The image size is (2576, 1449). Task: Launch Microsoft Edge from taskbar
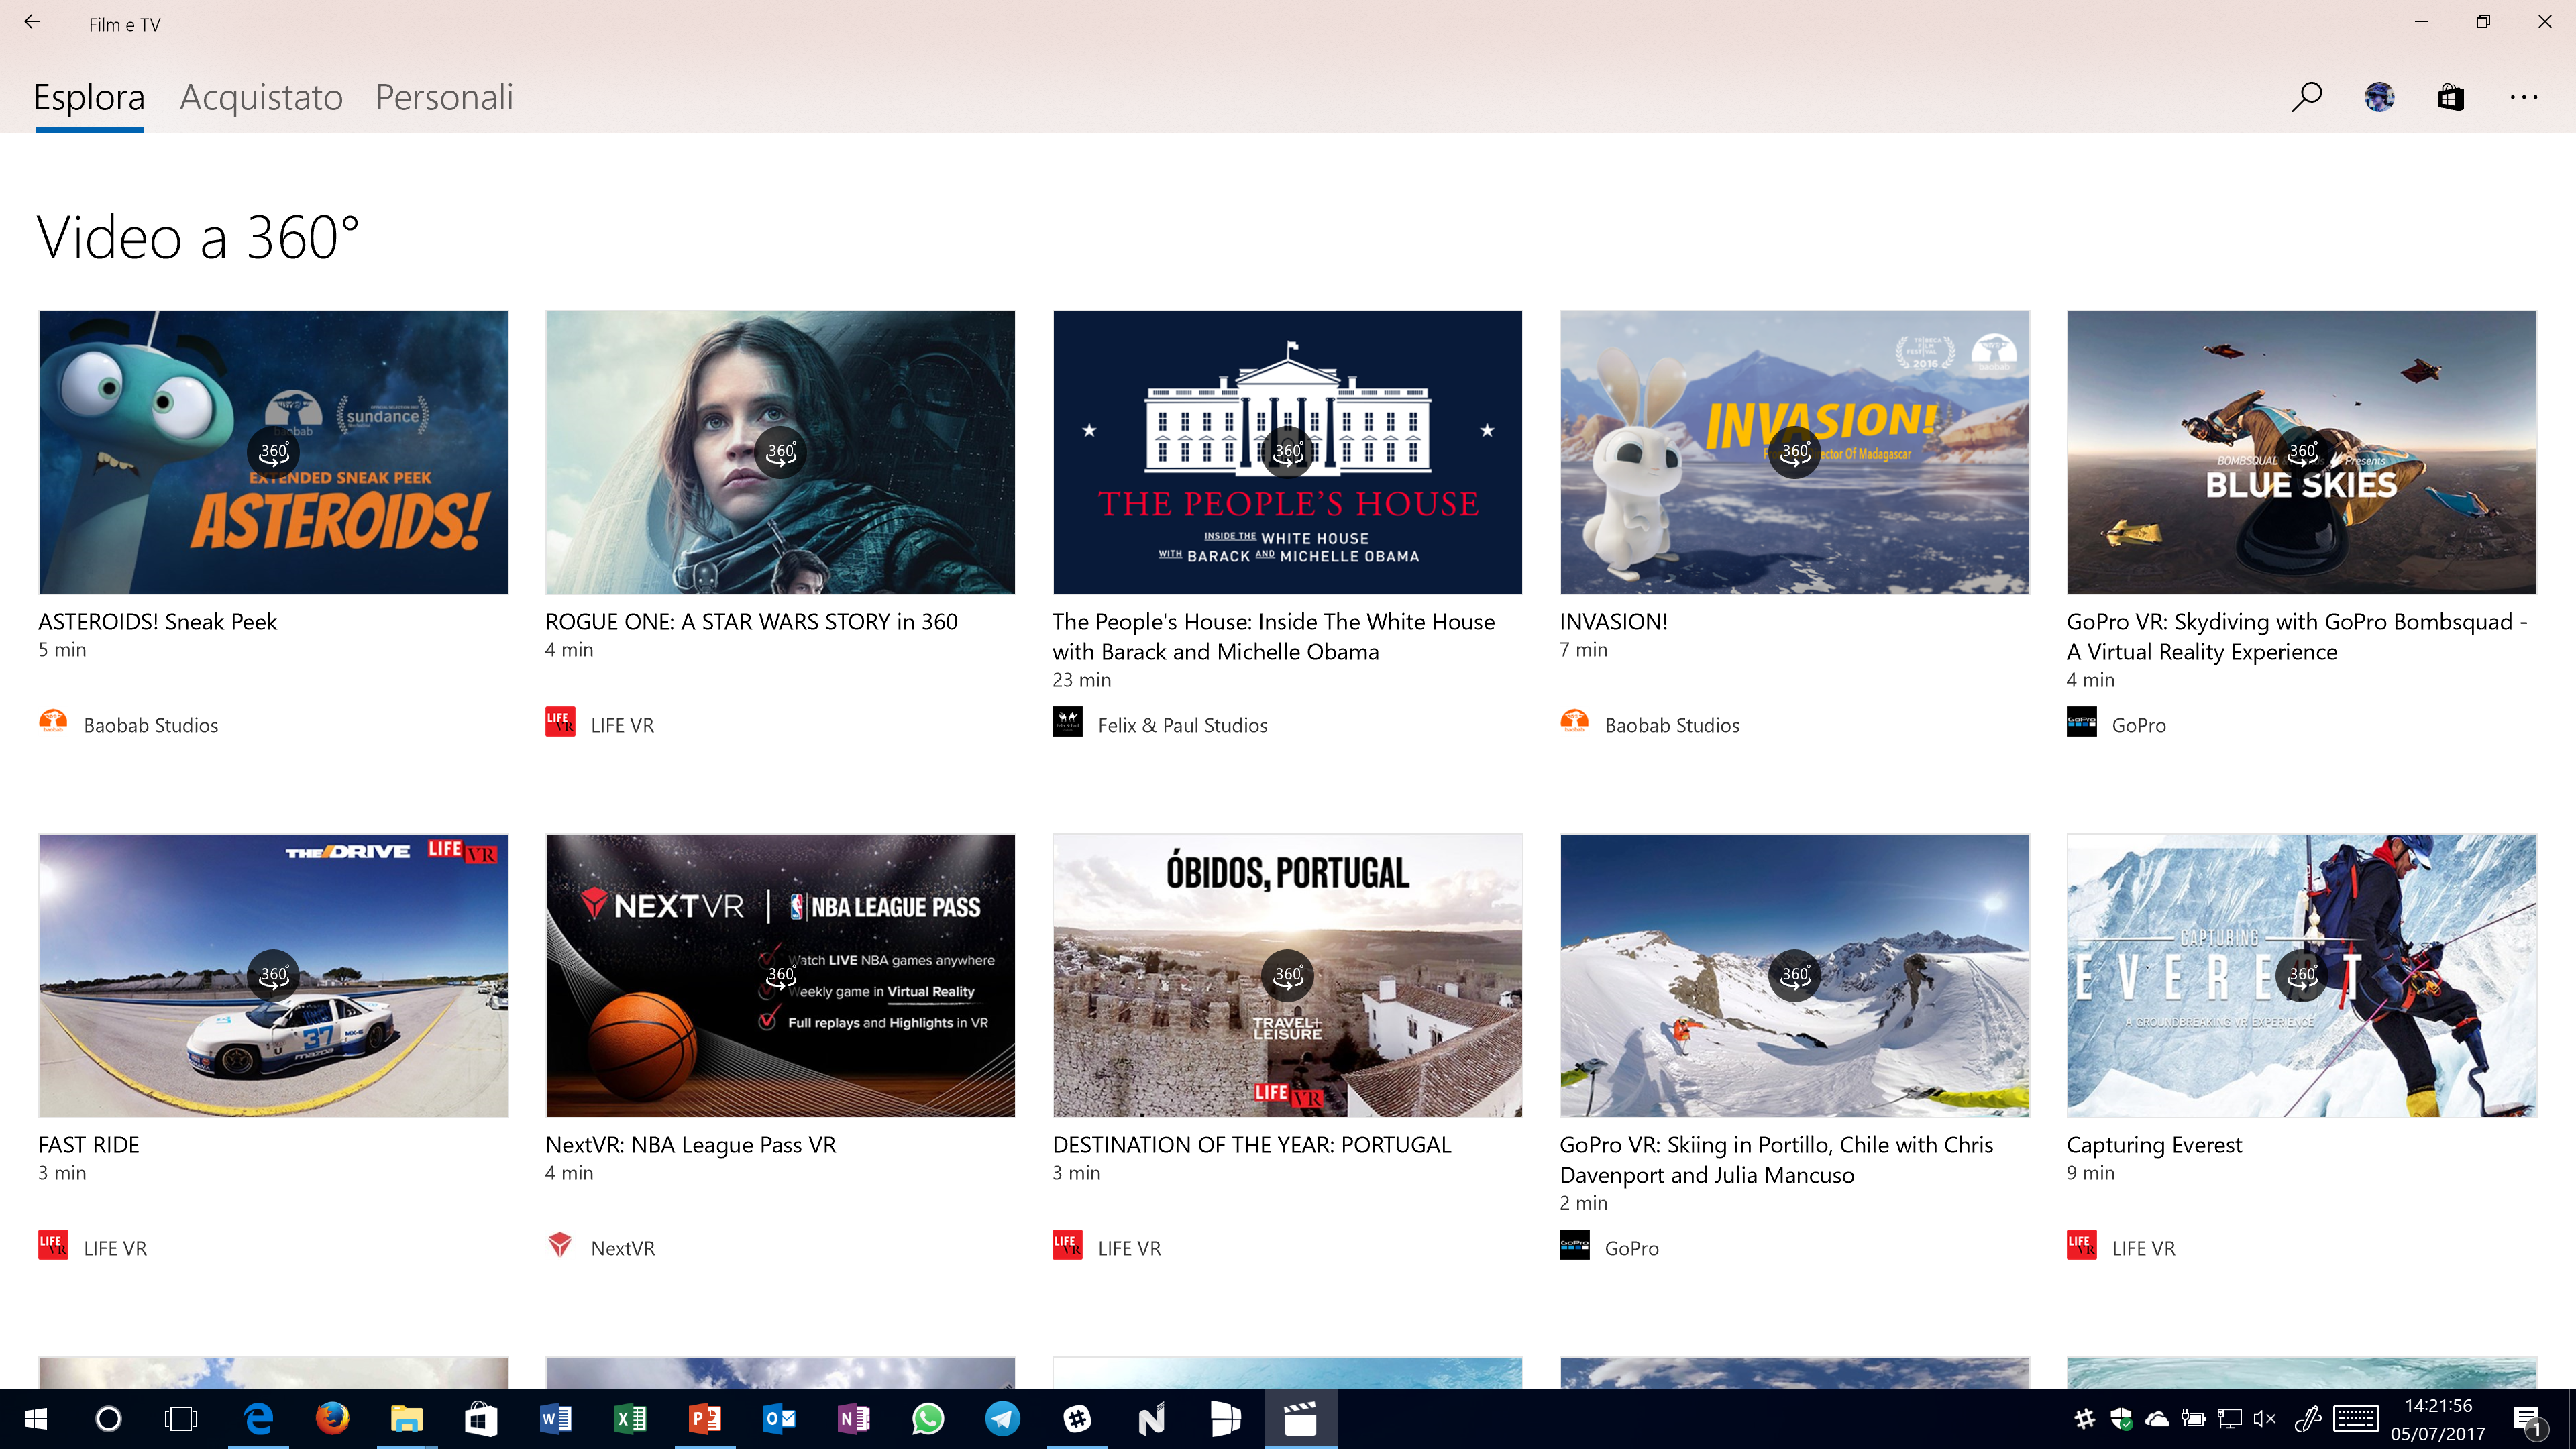coord(258,1418)
